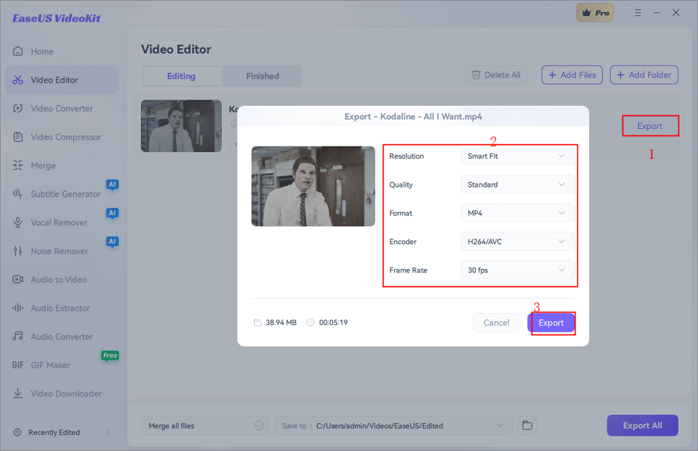This screenshot has height=451, width=698.
Task: Open the hamburger menu in title bar
Action: (638, 13)
